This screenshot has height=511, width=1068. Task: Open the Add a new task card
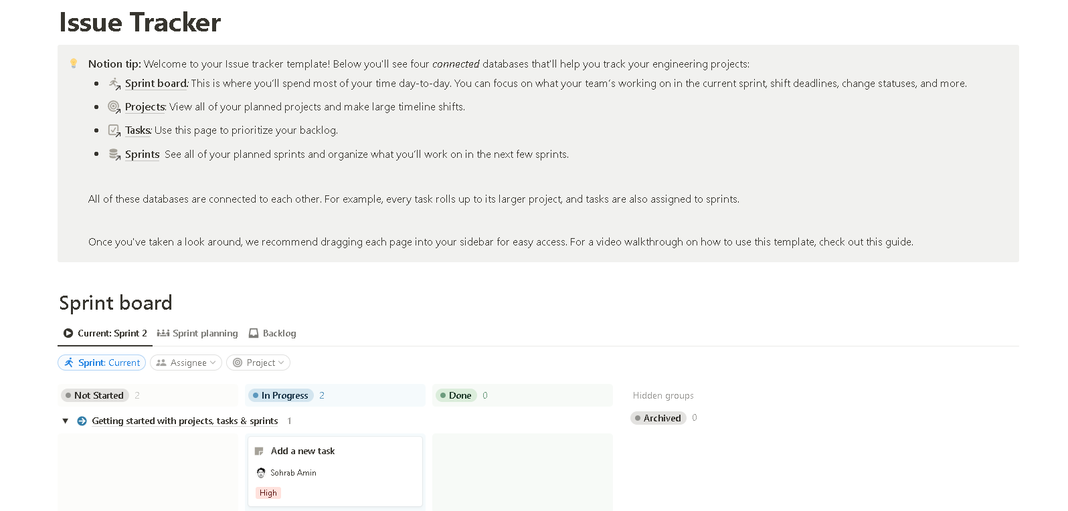click(x=302, y=451)
